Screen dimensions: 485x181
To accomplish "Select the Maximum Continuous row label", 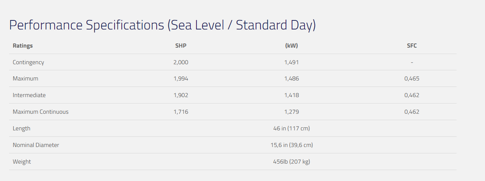I will [41, 112].
